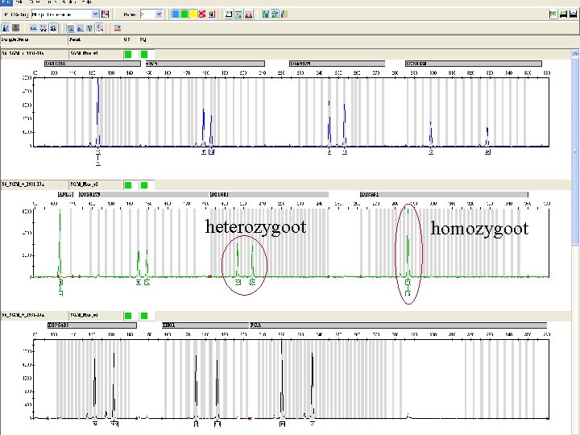Toggle the blue dye color button
The height and width of the screenshot is (435, 580).
[175, 14]
